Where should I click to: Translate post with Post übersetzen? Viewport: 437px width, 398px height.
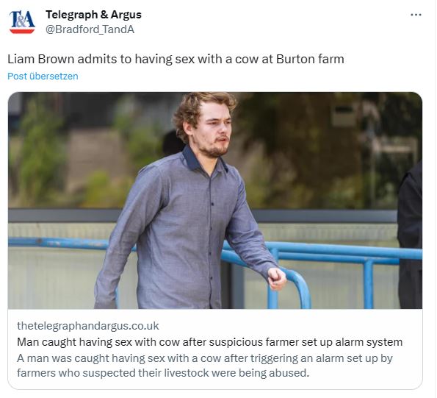pyautogui.click(x=43, y=76)
